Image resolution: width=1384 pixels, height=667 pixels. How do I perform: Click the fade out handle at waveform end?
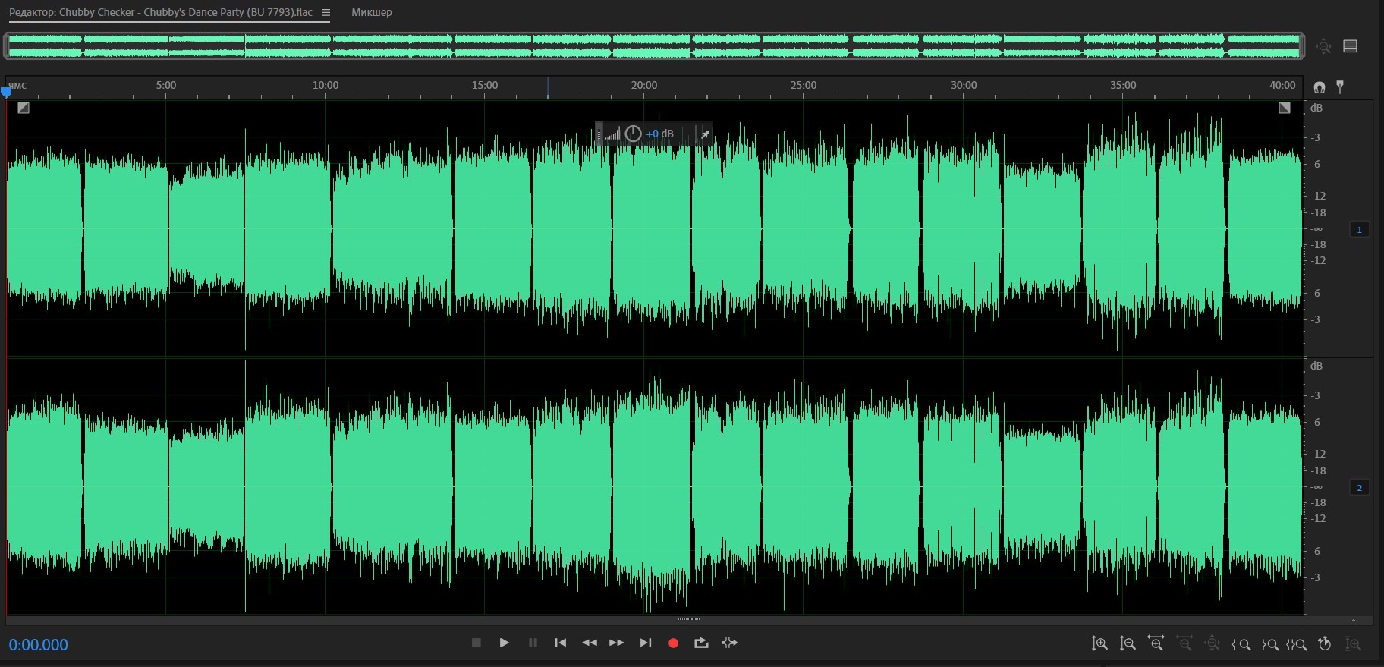pos(1284,108)
